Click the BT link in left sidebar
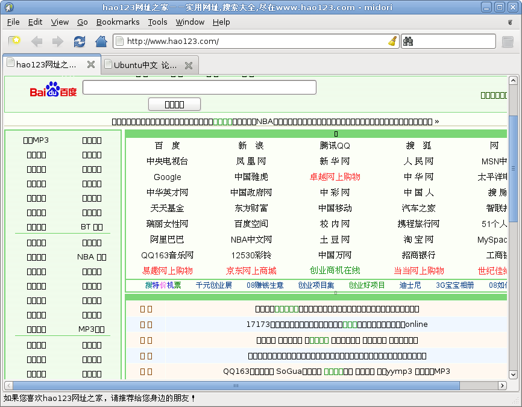This screenshot has width=522, height=407. coord(92,227)
